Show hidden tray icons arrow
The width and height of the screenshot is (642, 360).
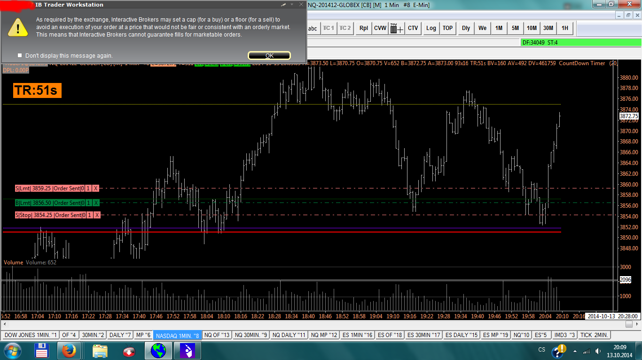pyautogui.click(x=574, y=351)
